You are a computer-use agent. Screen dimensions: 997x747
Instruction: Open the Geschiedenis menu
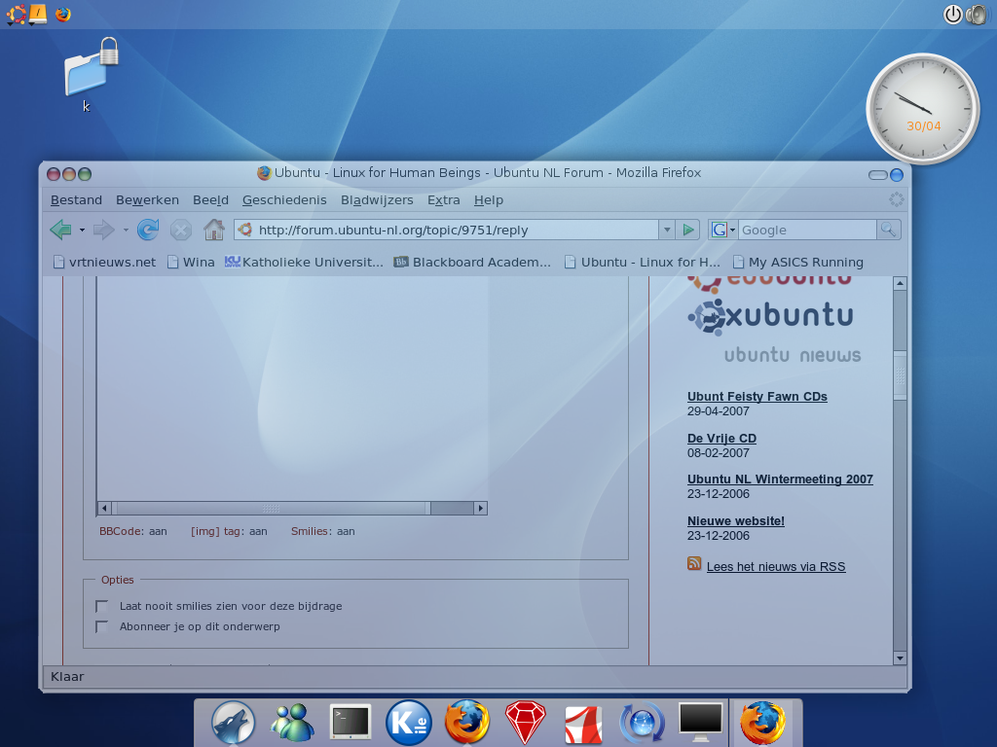pos(284,199)
